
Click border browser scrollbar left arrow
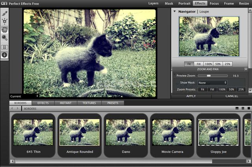pos(13,161)
